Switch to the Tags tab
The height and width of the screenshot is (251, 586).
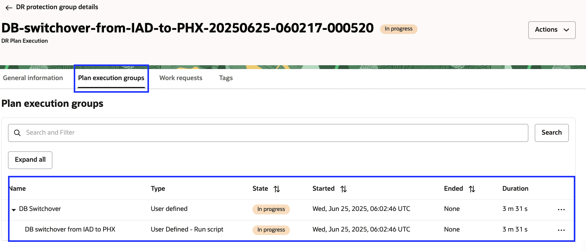(x=226, y=78)
